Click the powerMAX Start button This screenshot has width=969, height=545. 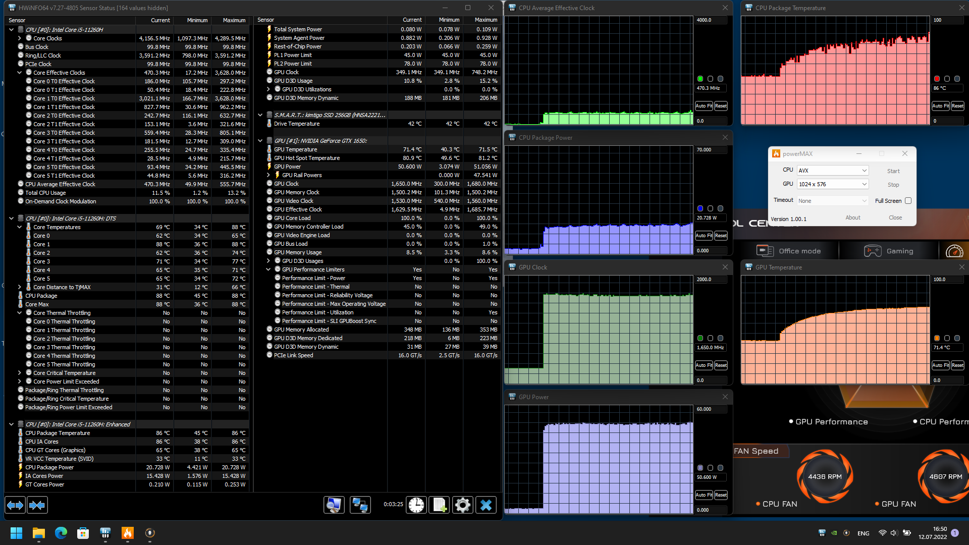click(893, 171)
